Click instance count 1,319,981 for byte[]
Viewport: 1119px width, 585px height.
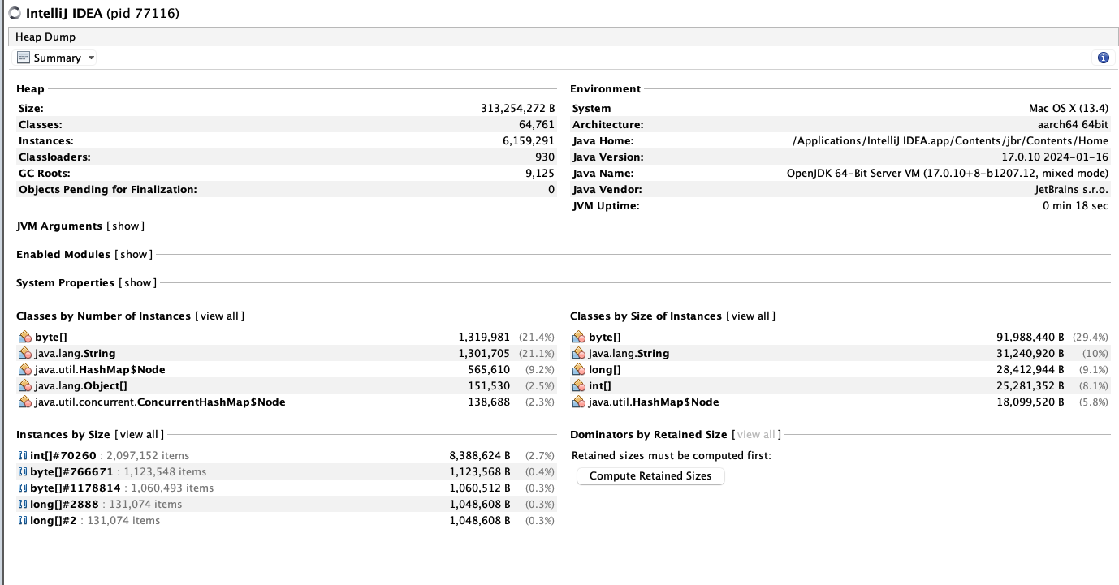click(484, 337)
